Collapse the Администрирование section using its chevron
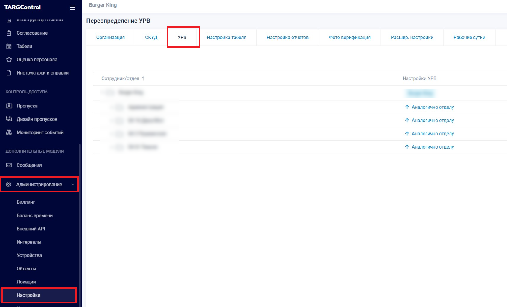The height and width of the screenshot is (307, 507). pos(72,184)
